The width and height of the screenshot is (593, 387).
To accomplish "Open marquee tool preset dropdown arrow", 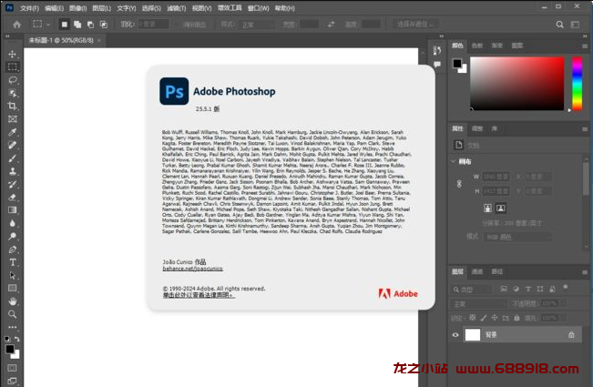I will click(x=48, y=25).
